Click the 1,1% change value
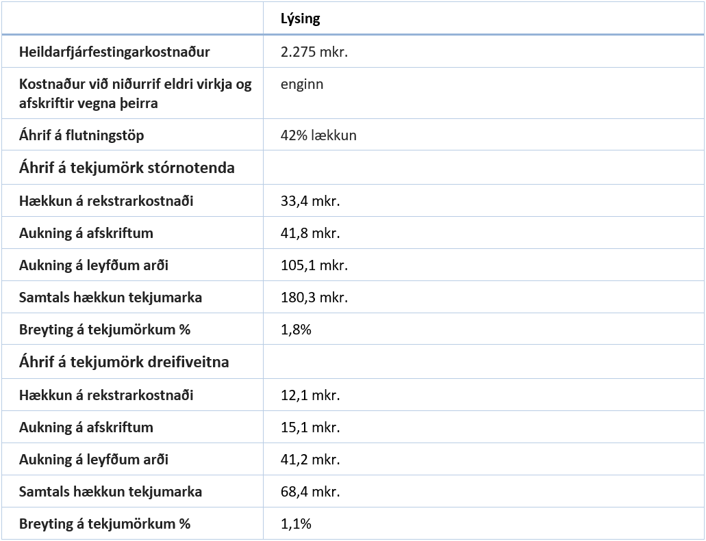The image size is (706, 541). point(296,524)
